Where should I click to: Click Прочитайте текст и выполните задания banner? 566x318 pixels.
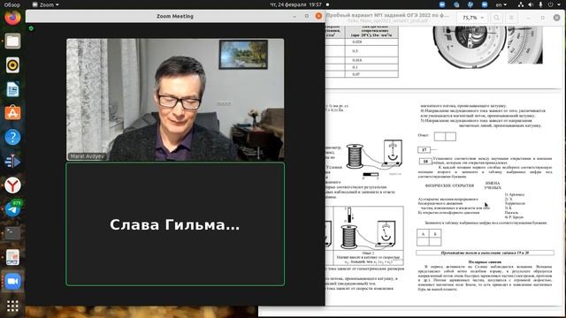point(485,253)
